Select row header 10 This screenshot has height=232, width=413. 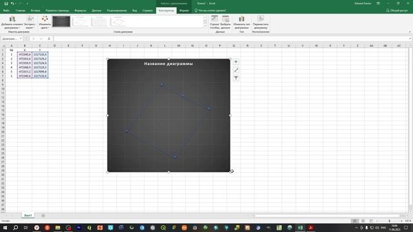3,89
